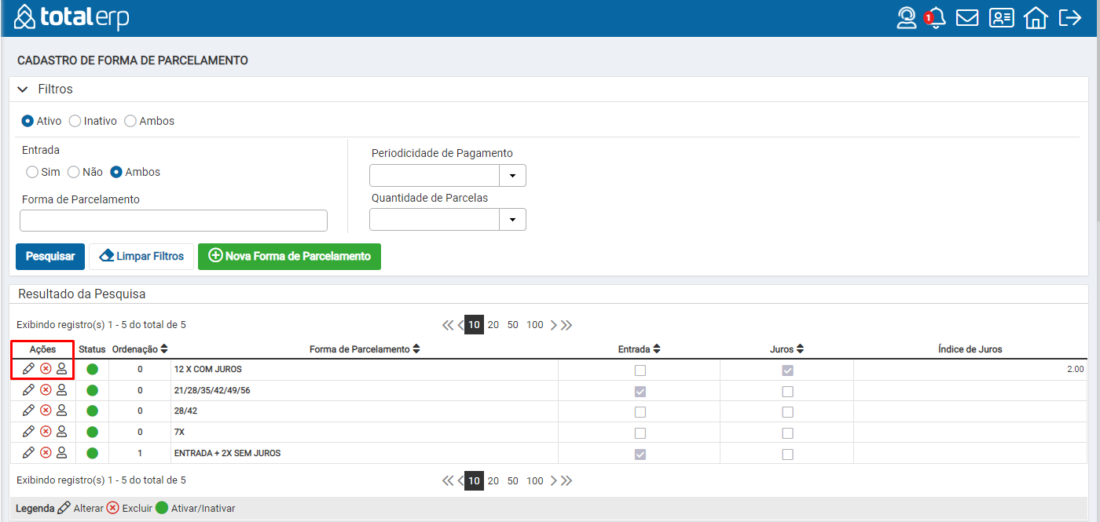The height and width of the screenshot is (522, 1100).
Task: Click the logout icon in header
Action: click(1070, 17)
